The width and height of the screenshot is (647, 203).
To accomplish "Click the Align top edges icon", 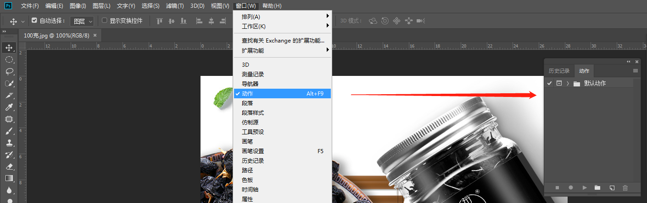I will [160, 21].
